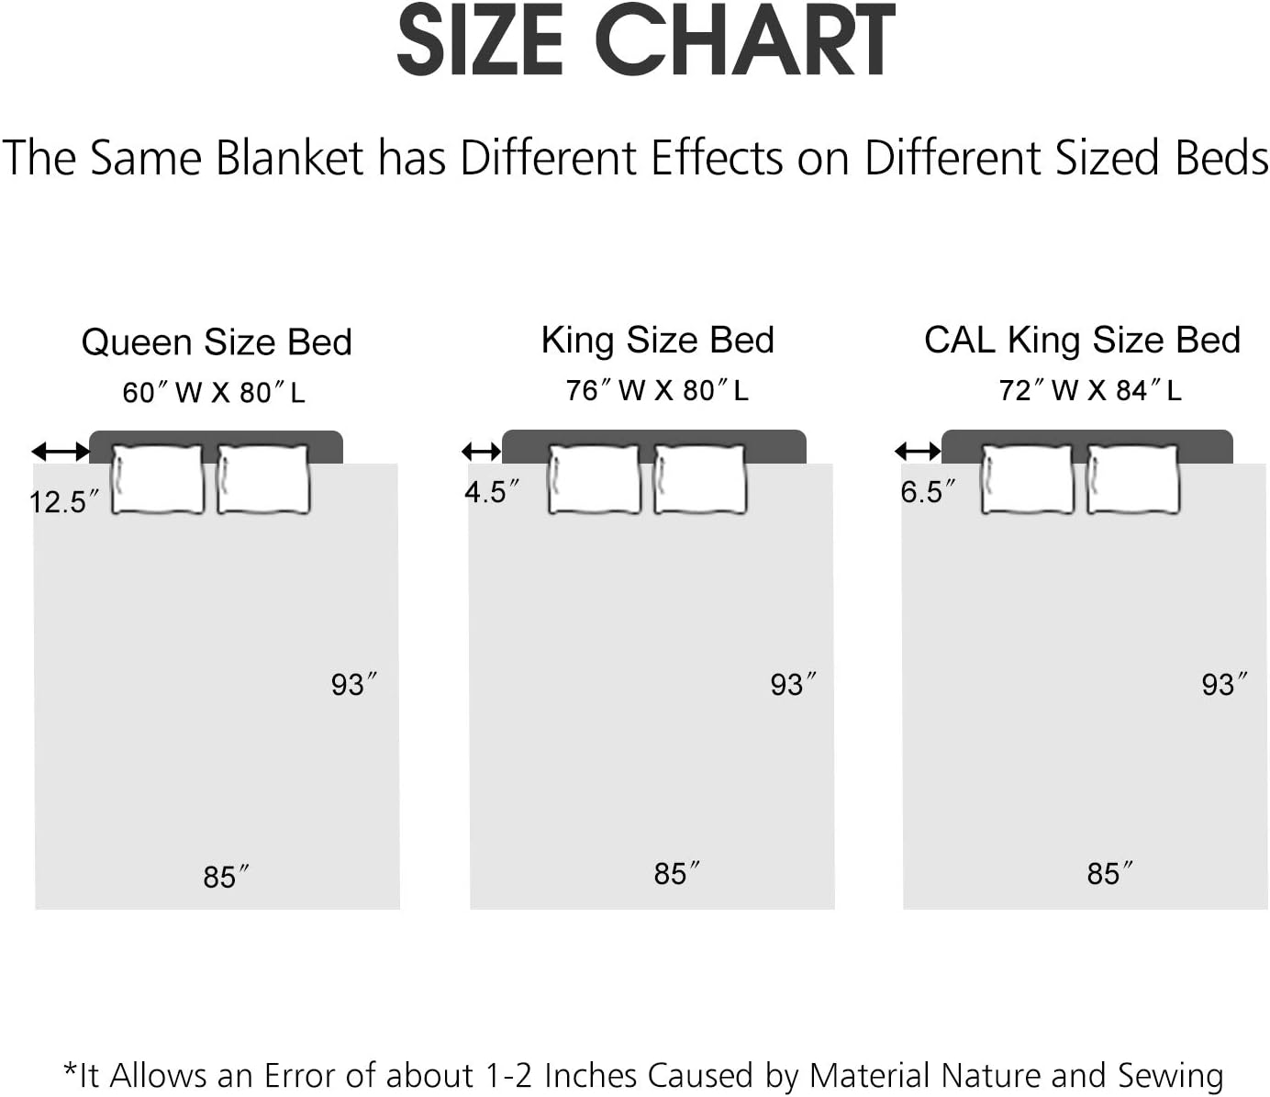Screen dimensions: 1270x1097
Task: Click the Queen Size Bed heading
Action: tap(217, 342)
